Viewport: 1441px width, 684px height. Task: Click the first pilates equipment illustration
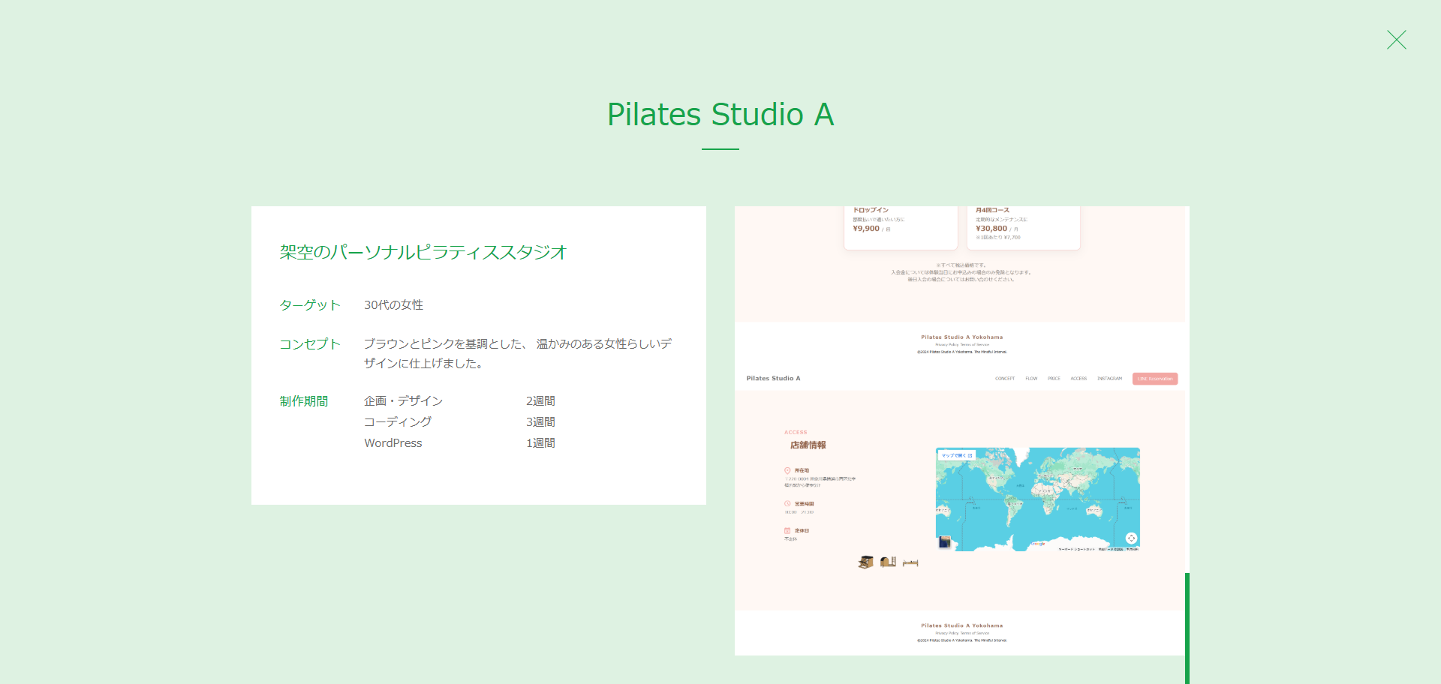pyautogui.click(x=865, y=562)
